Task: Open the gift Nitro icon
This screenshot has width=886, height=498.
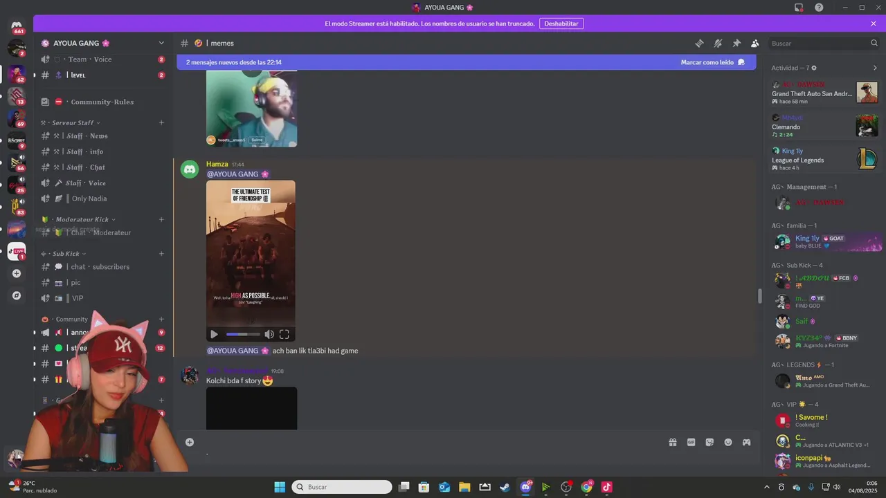Action: [x=672, y=442]
